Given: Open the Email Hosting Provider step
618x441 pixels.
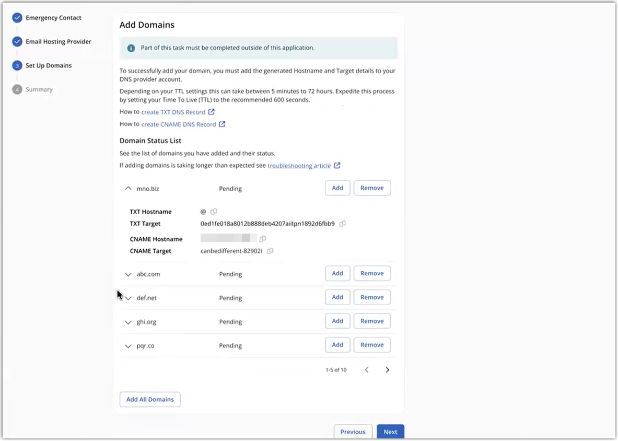Looking at the screenshot, I should 58,42.
